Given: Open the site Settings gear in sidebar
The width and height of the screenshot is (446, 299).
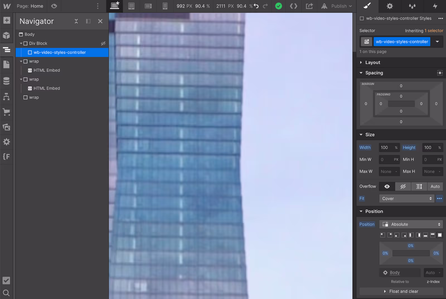Looking at the screenshot, I should (x=6, y=142).
